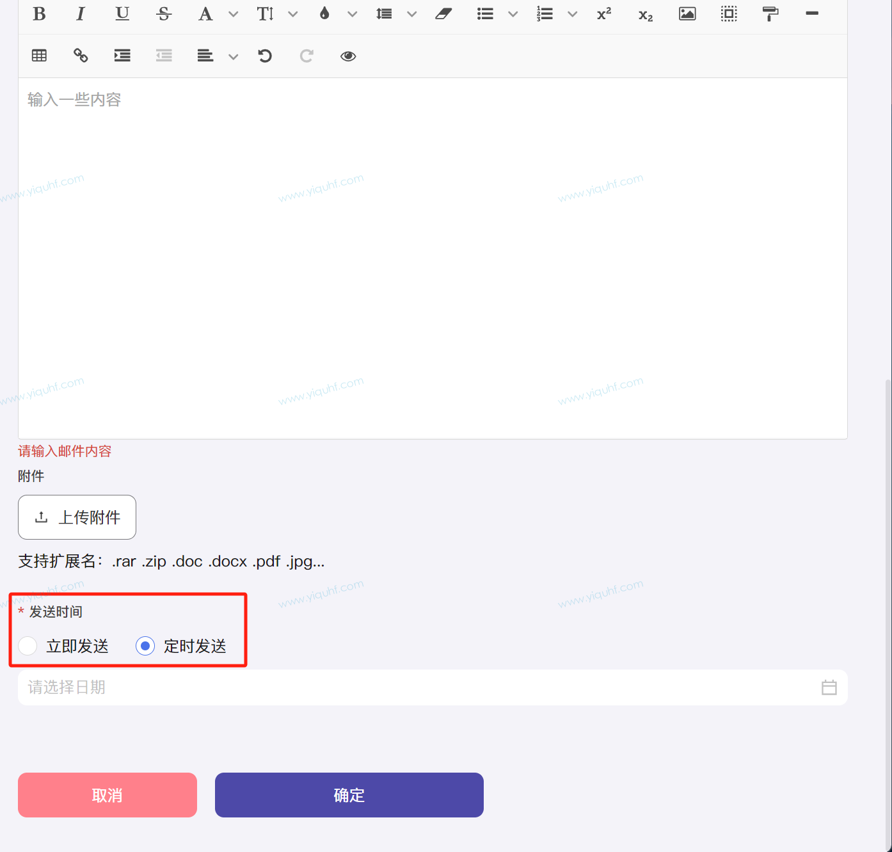The image size is (892, 852).
Task: Select the 定时发送 radio option
Action: [x=145, y=646]
